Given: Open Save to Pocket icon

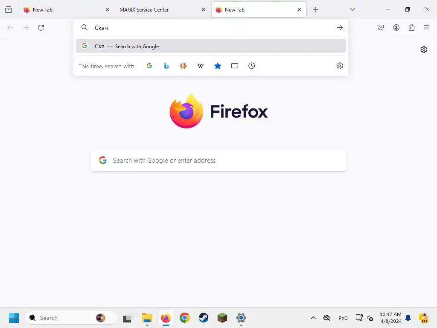Looking at the screenshot, I should tap(381, 27).
